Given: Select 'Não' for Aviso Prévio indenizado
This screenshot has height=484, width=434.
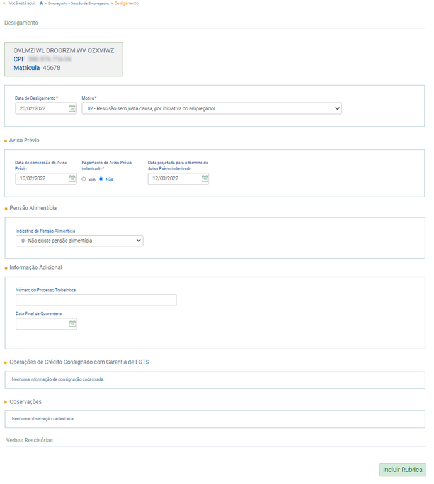Looking at the screenshot, I should 101,179.
